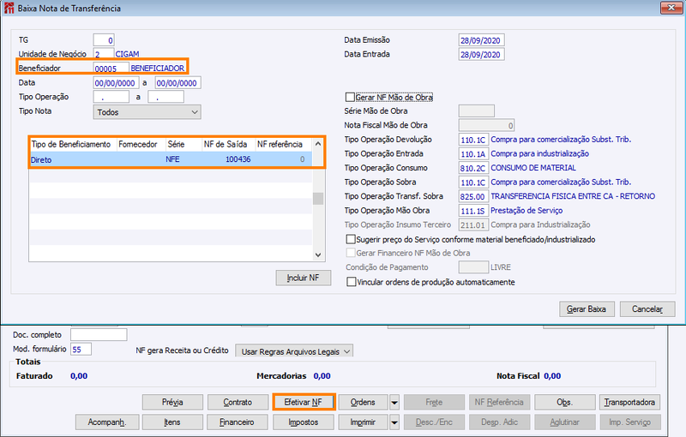Image resolution: width=686 pixels, height=437 pixels.
Task: Click the Incluir NF button
Action: (304, 278)
